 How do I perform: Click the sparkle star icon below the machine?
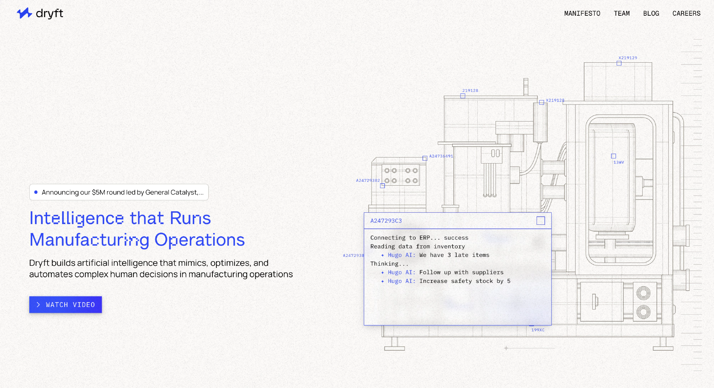click(x=506, y=348)
